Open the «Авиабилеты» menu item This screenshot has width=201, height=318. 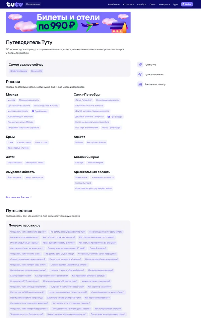point(114,4)
